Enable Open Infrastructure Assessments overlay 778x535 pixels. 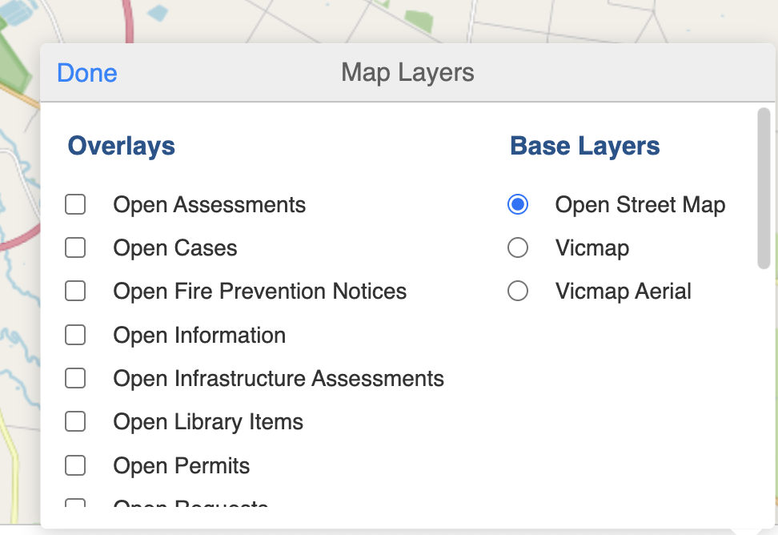tap(74, 378)
